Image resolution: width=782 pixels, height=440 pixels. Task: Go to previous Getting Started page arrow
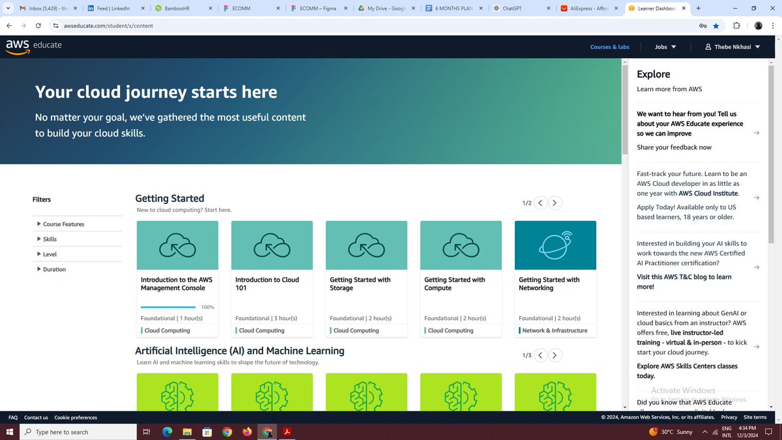540,203
